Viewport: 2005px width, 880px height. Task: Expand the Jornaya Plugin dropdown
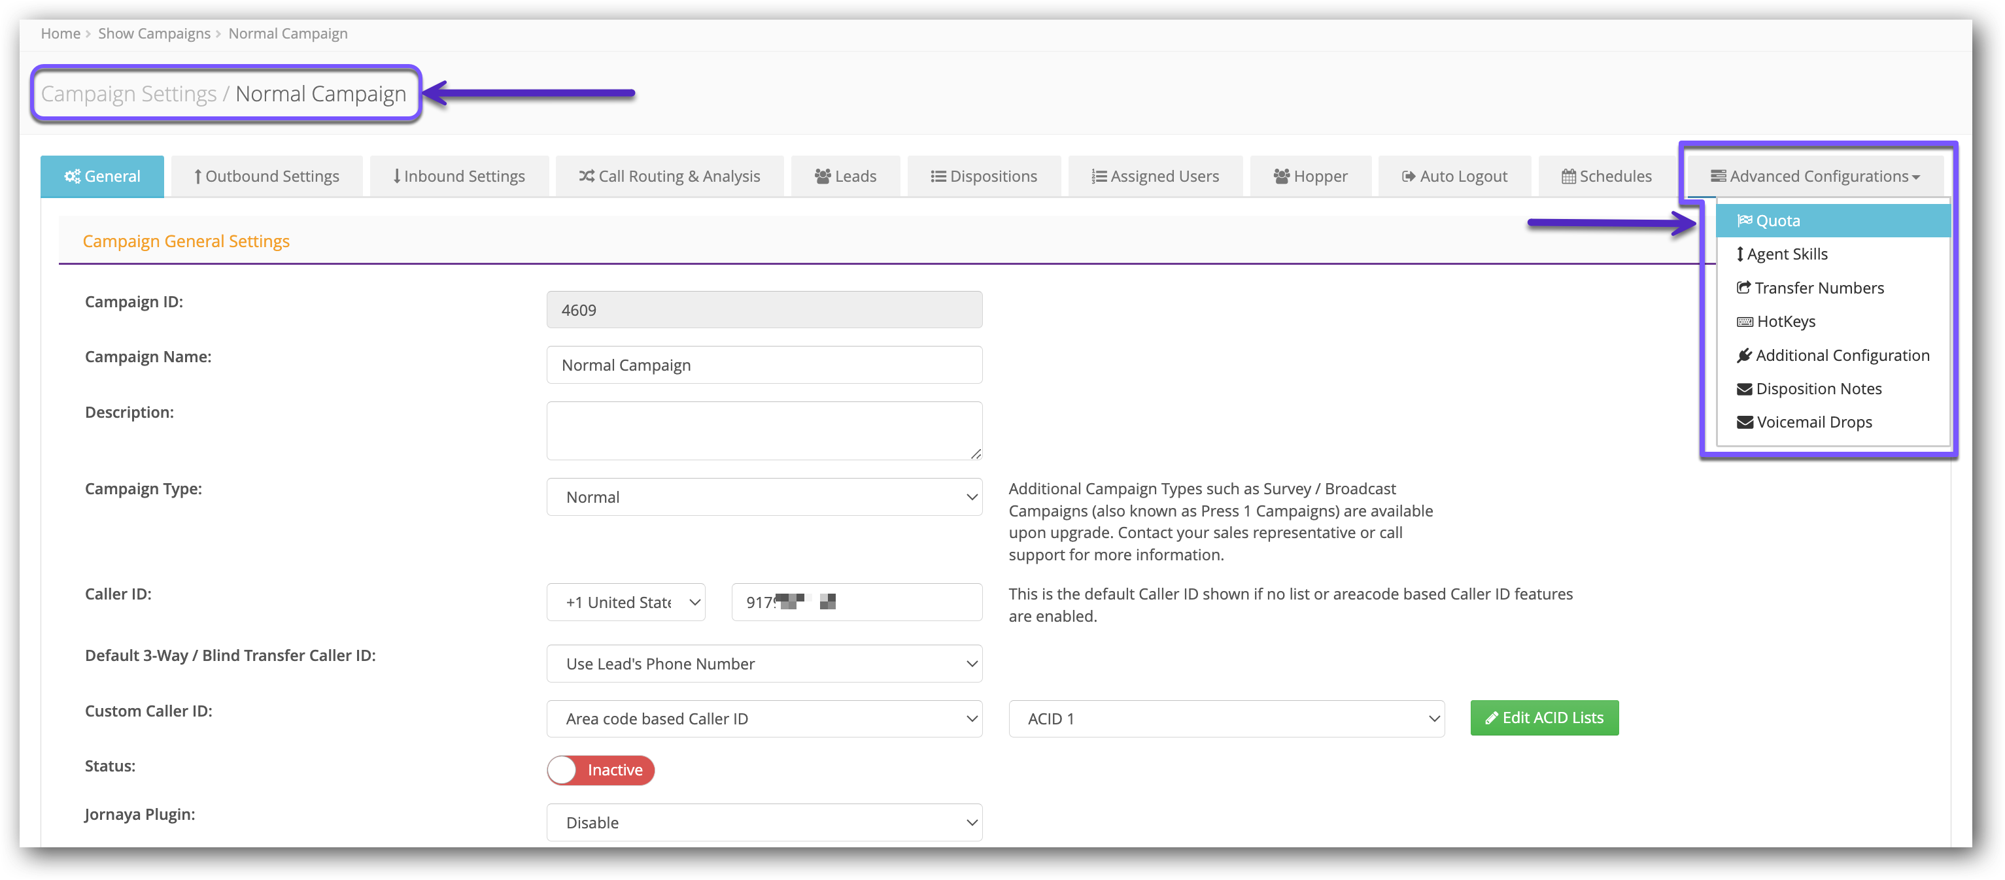[764, 823]
